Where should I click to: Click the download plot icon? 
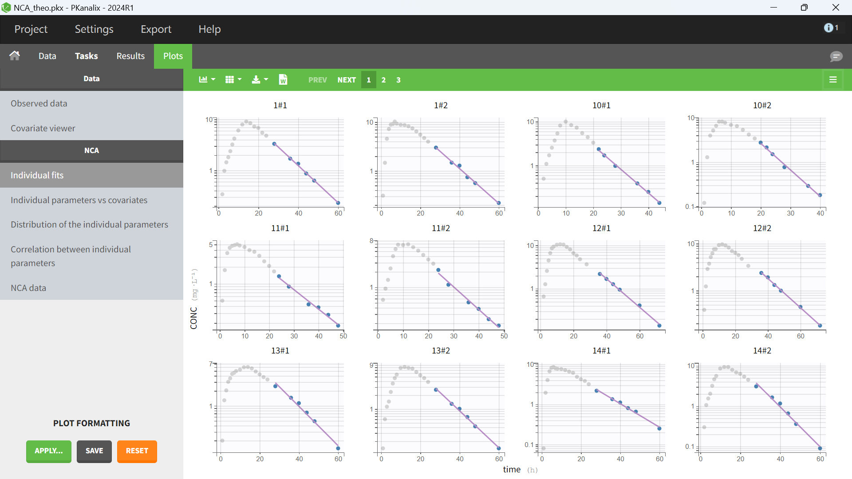point(256,80)
